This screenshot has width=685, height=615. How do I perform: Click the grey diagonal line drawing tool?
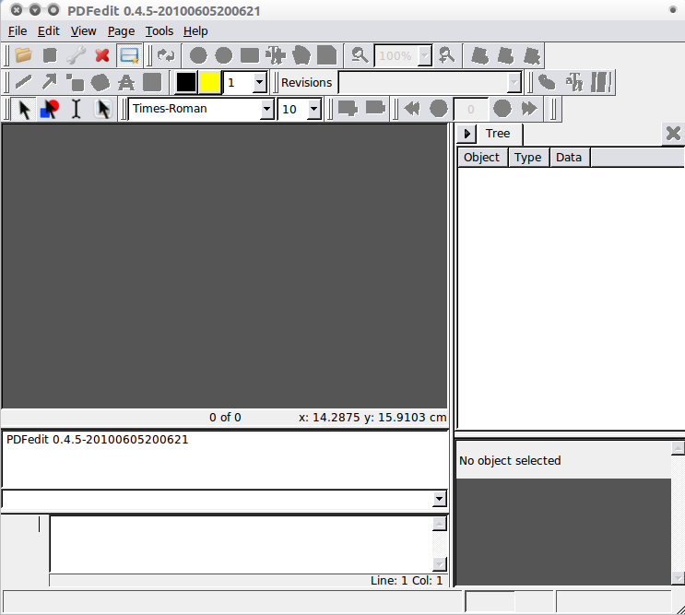[24, 82]
